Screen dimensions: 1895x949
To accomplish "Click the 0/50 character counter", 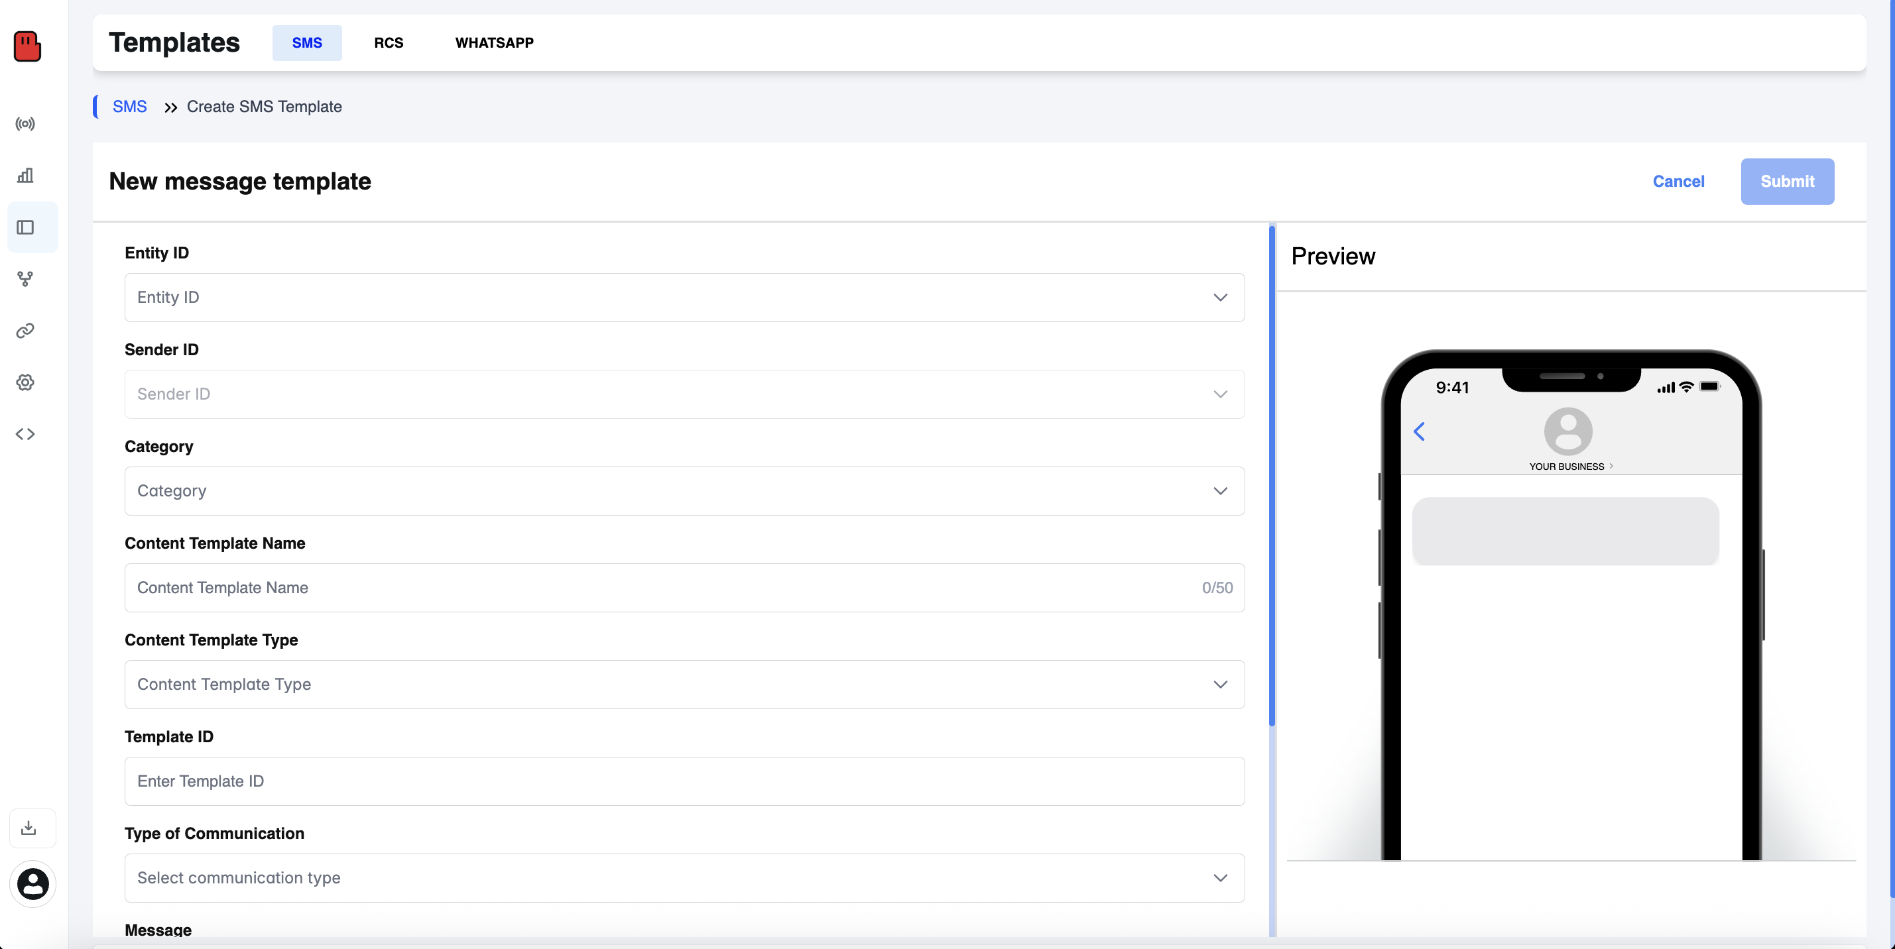I will click(x=1217, y=588).
